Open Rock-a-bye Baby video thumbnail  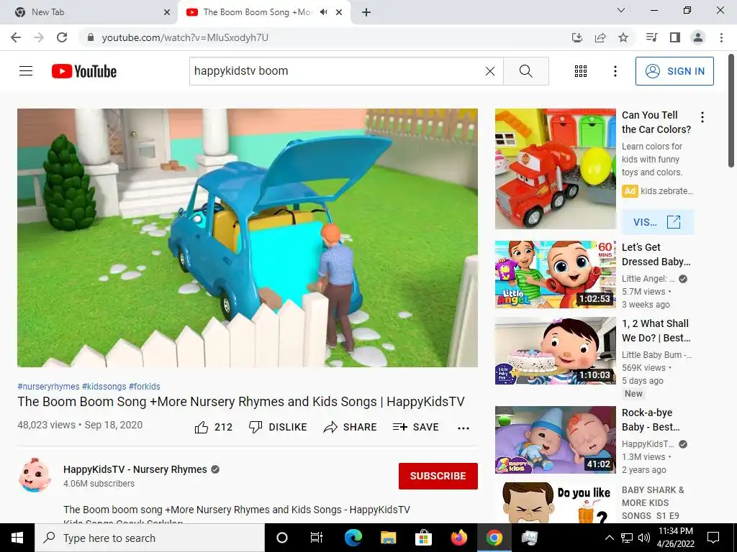coord(555,440)
